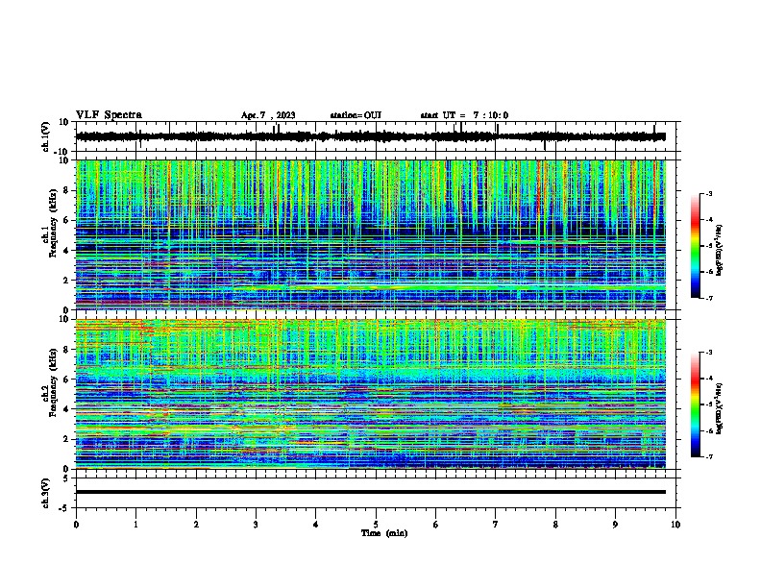
Task: Click the ch.1 voltage waveform trace
Action: [370, 136]
